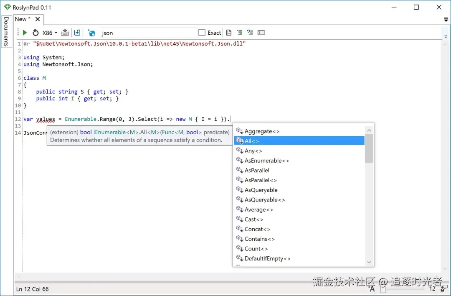The image size is (451, 296).
Task: Click the comment selection icon
Action: 239,33
